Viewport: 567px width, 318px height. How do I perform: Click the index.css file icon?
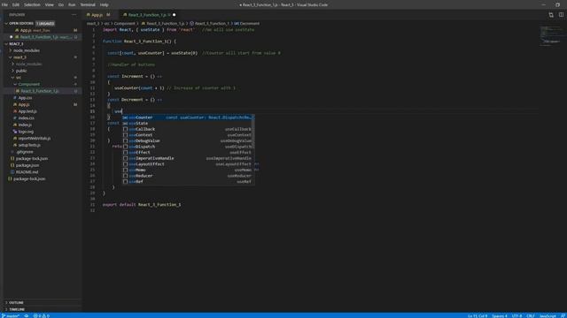(15, 117)
